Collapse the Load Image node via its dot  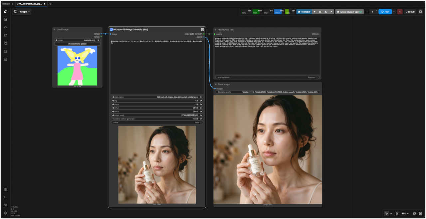[x=55, y=29]
